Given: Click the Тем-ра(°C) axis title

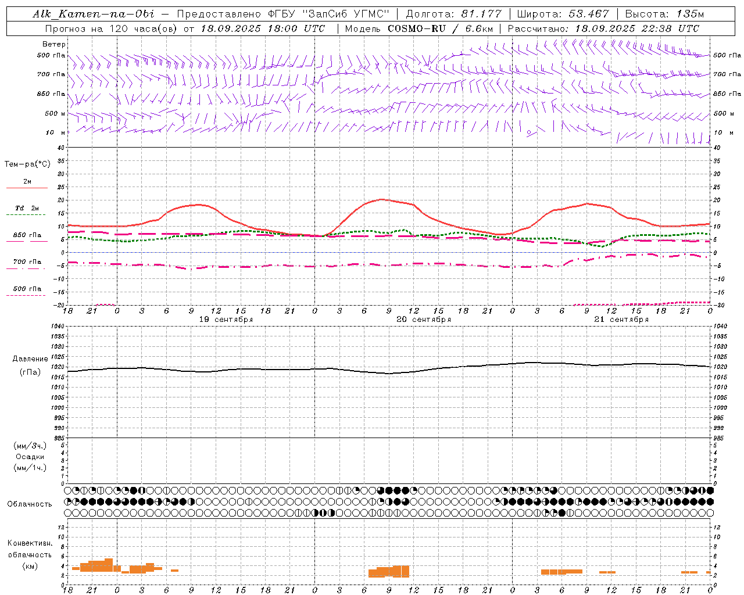Looking at the screenshot, I should [27, 164].
